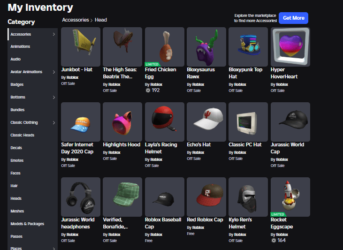Click the Roblox creator link under Echo's Hat
Viewport: 343px width, 250px height.
(x=198, y=152)
